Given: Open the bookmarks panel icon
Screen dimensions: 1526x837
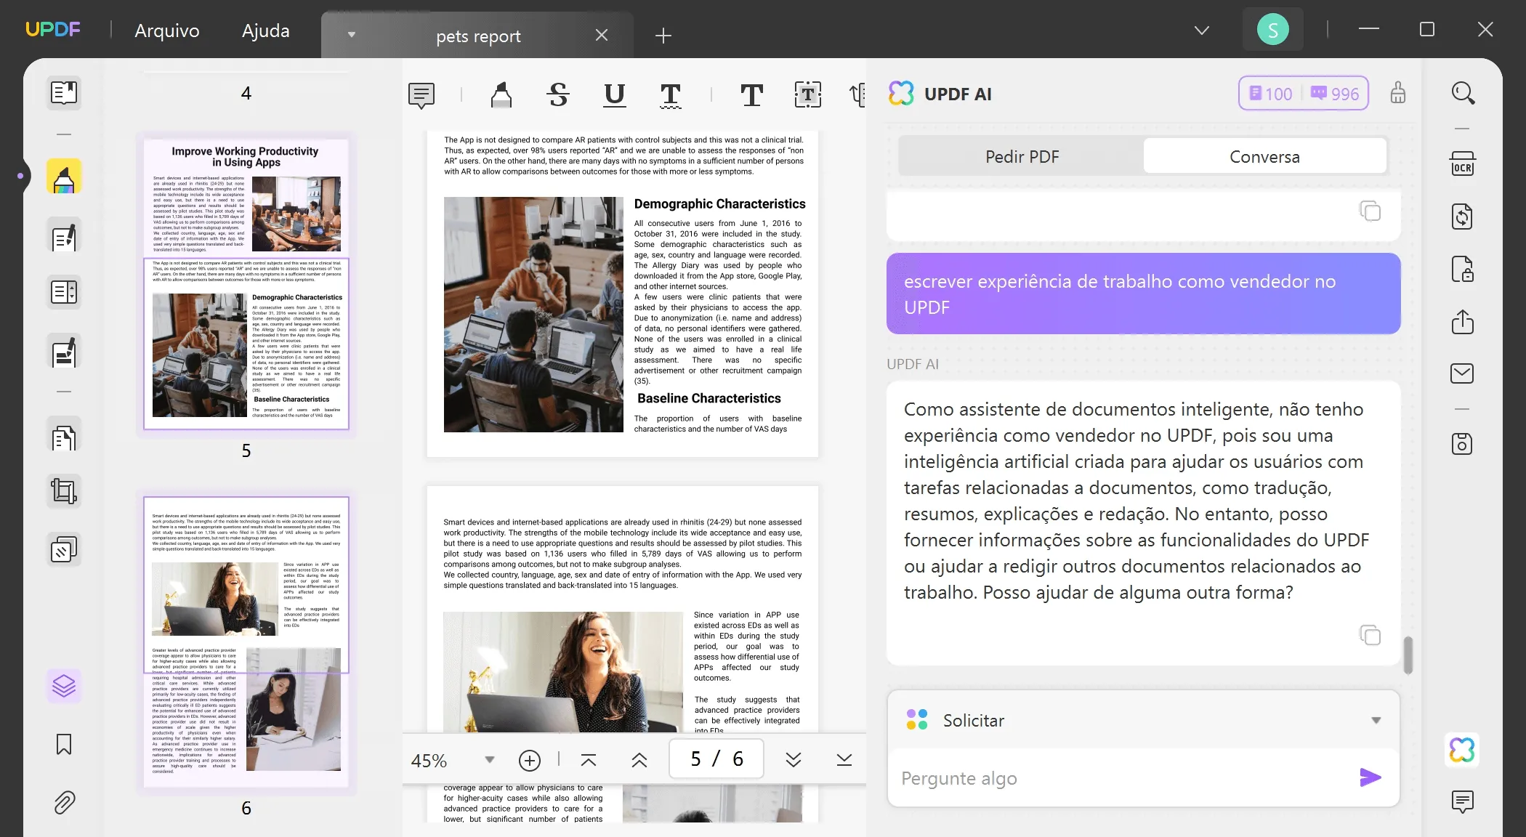Looking at the screenshot, I should (64, 744).
